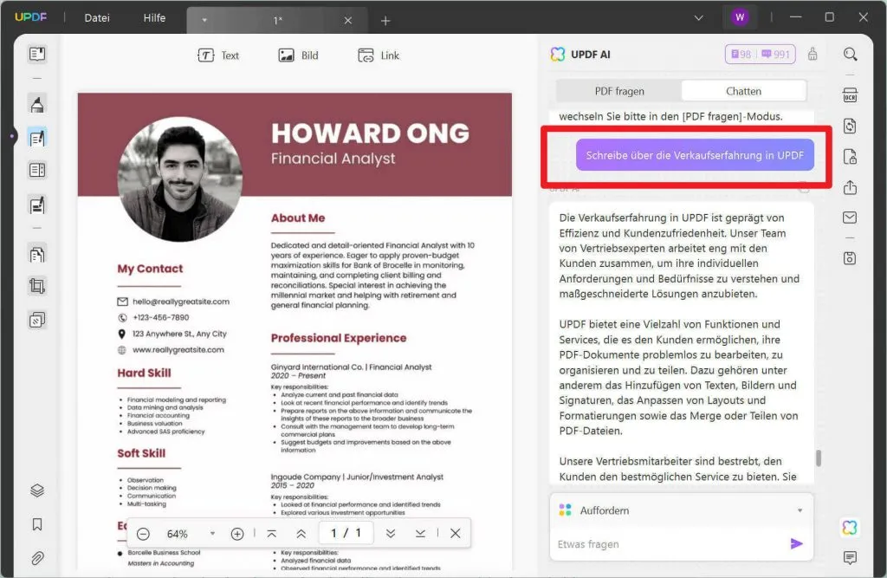This screenshot has height=578, width=887.
Task: Toggle the UPDF AI panel icon
Action: tap(851, 528)
